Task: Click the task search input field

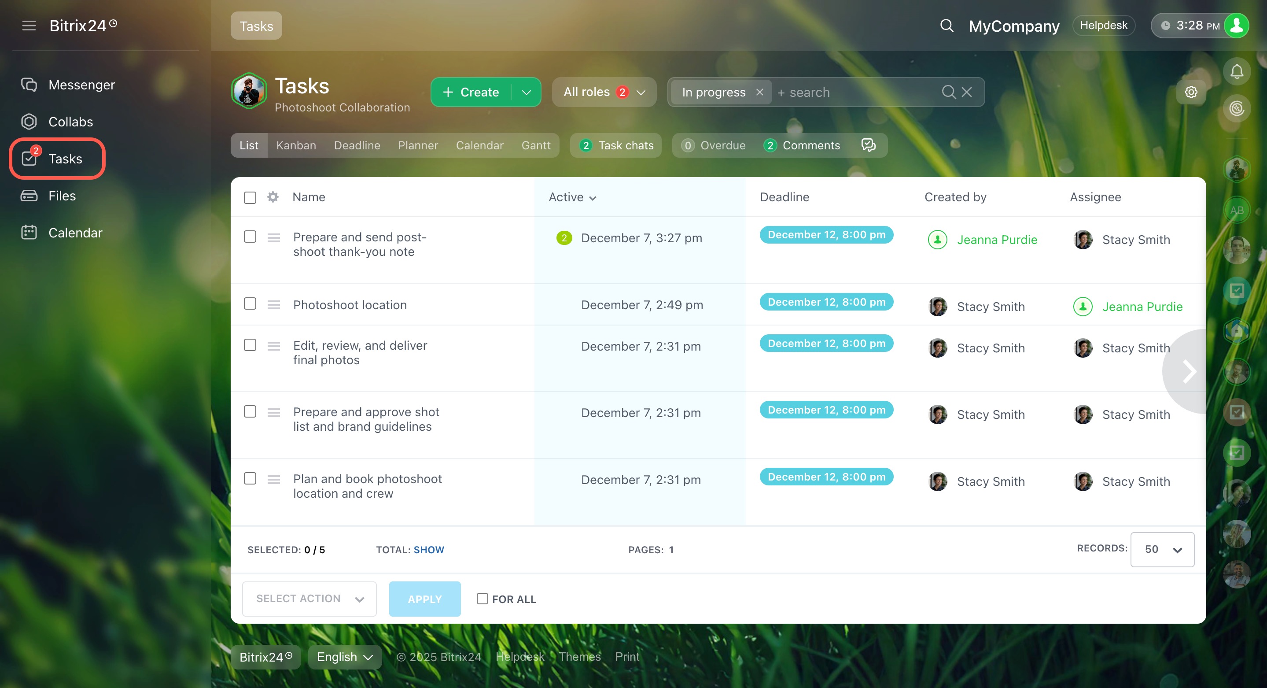Action: point(856,92)
